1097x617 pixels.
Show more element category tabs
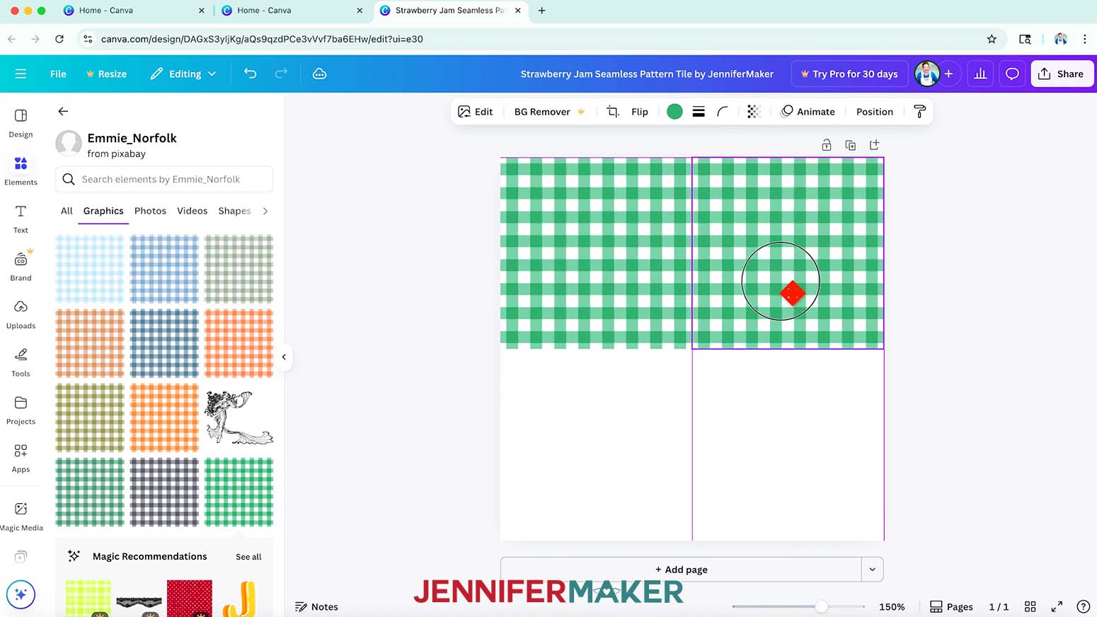265,211
